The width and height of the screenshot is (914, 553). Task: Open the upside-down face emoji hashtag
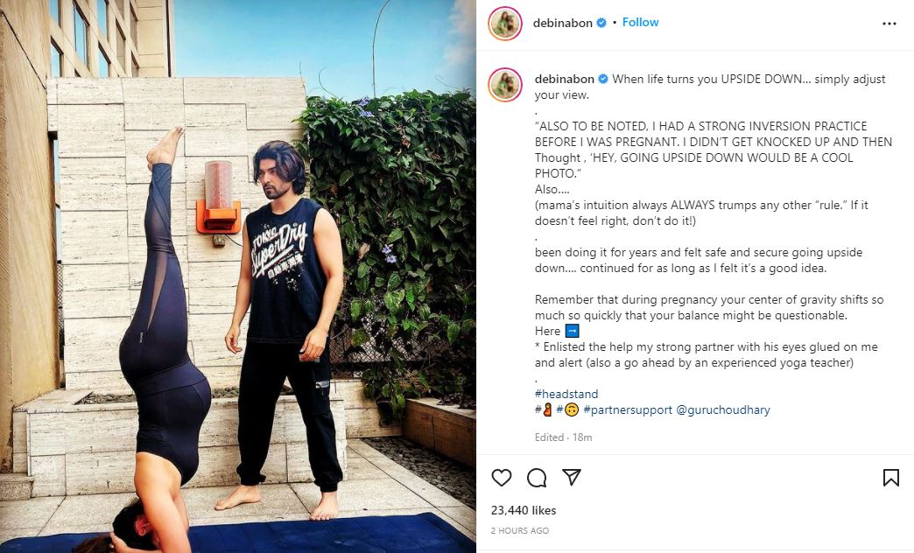coord(568,409)
